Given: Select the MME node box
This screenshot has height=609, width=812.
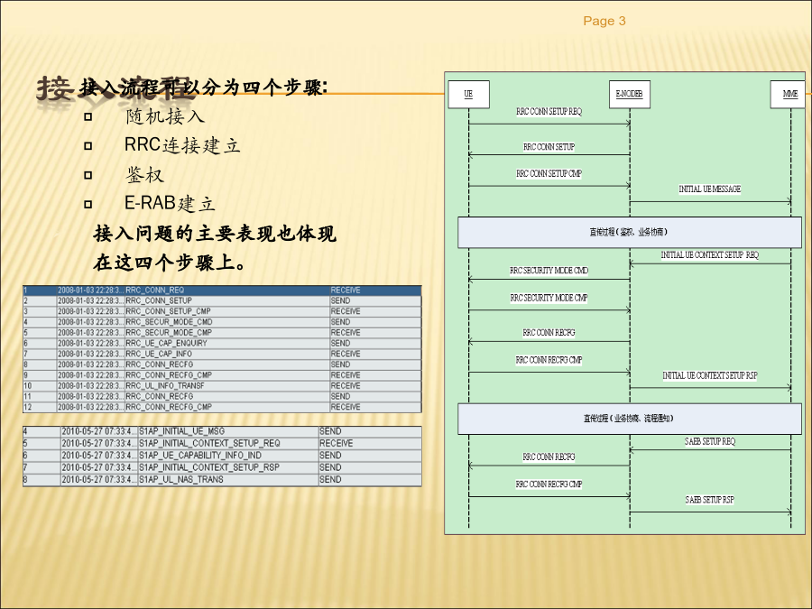Looking at the screenshot, I should pos(789,94).
